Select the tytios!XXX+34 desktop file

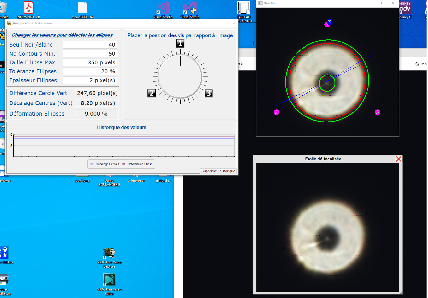tap(82, 10)
